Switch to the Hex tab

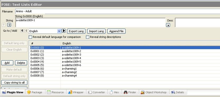[x=114, y=92]
